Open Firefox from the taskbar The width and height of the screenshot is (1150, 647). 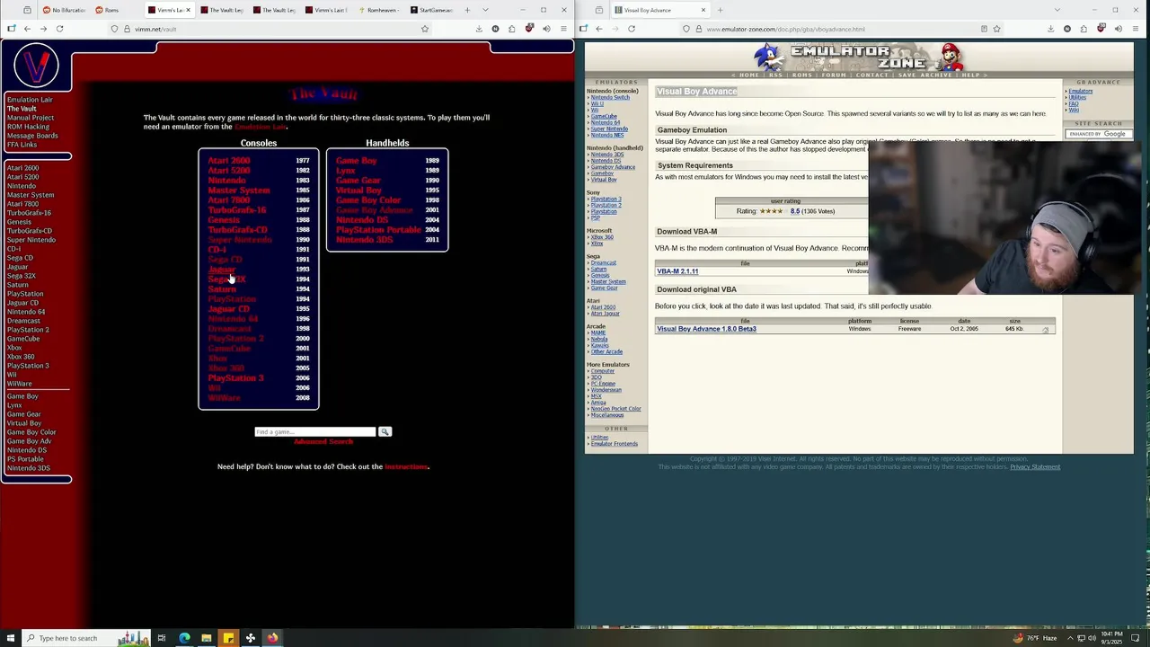click(272, 638)
